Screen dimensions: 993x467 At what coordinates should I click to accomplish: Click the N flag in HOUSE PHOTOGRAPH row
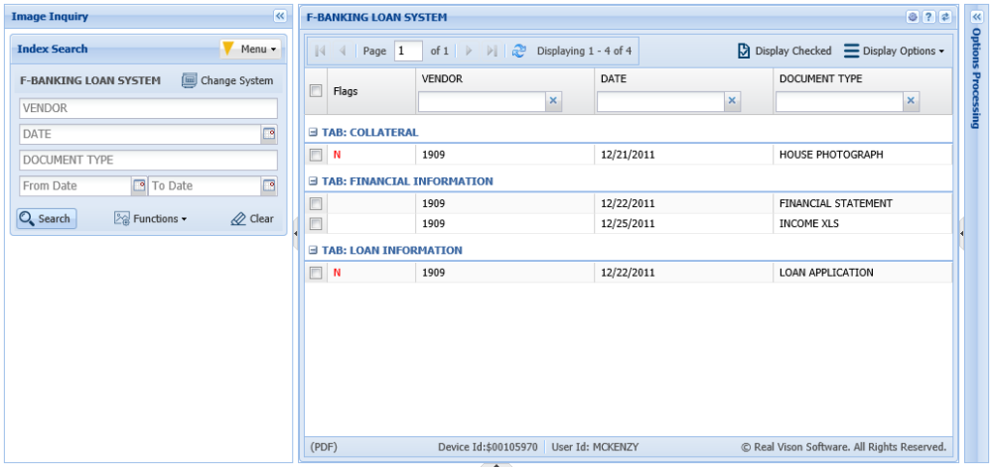pos(337,155)
